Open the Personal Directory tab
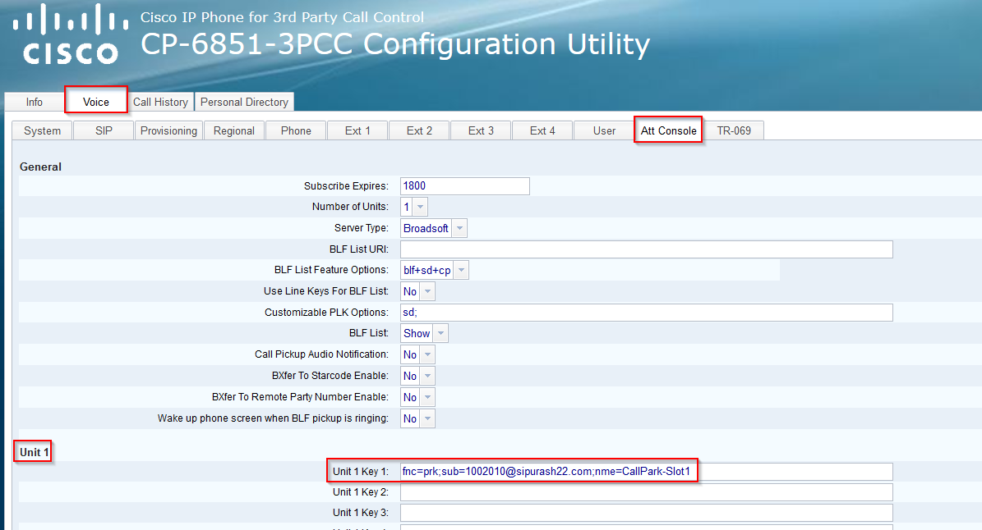982x530 pixels. tap(244, 101)
